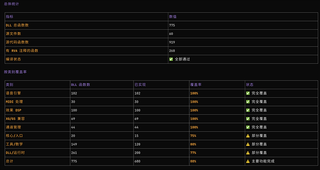Click the green checkmark in the XG/GS 兼容 row
Viewport: 320px width, 170px height.
[x=248, y=119]
